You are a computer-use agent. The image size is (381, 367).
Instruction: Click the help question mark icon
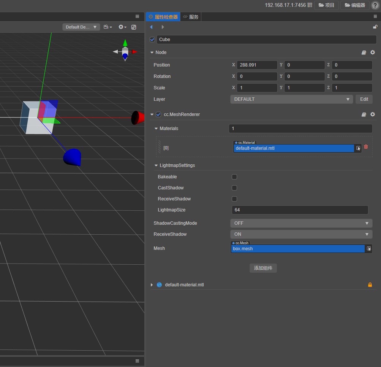click(375, 5)
